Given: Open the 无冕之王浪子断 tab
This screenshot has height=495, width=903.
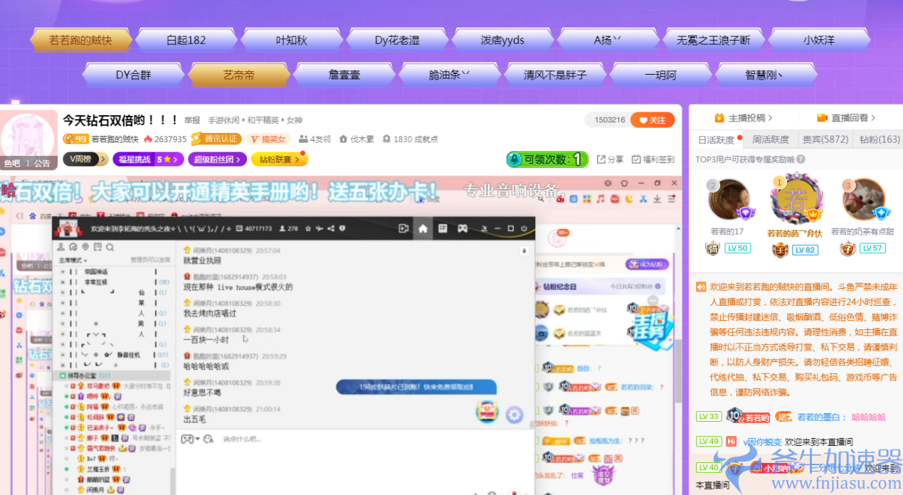Looking at the screenshot, I should click(x=714, y=41).
